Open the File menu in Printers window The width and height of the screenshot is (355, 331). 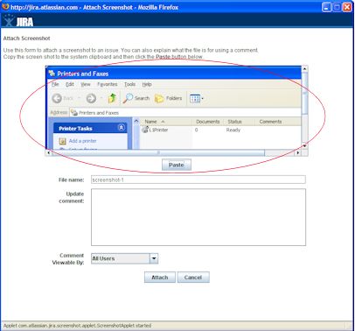tap(55, 84)
